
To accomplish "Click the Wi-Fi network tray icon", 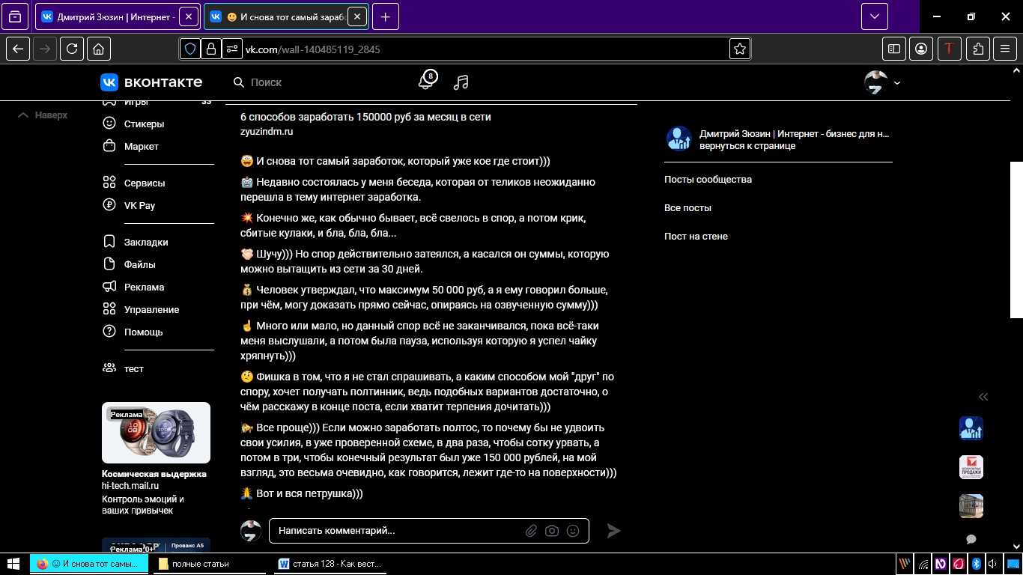I will click(x=923, y=564).
